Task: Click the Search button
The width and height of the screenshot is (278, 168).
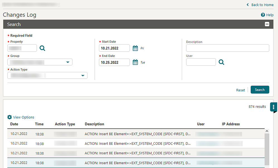Action: pyautogui.click(x=260, y=90)
